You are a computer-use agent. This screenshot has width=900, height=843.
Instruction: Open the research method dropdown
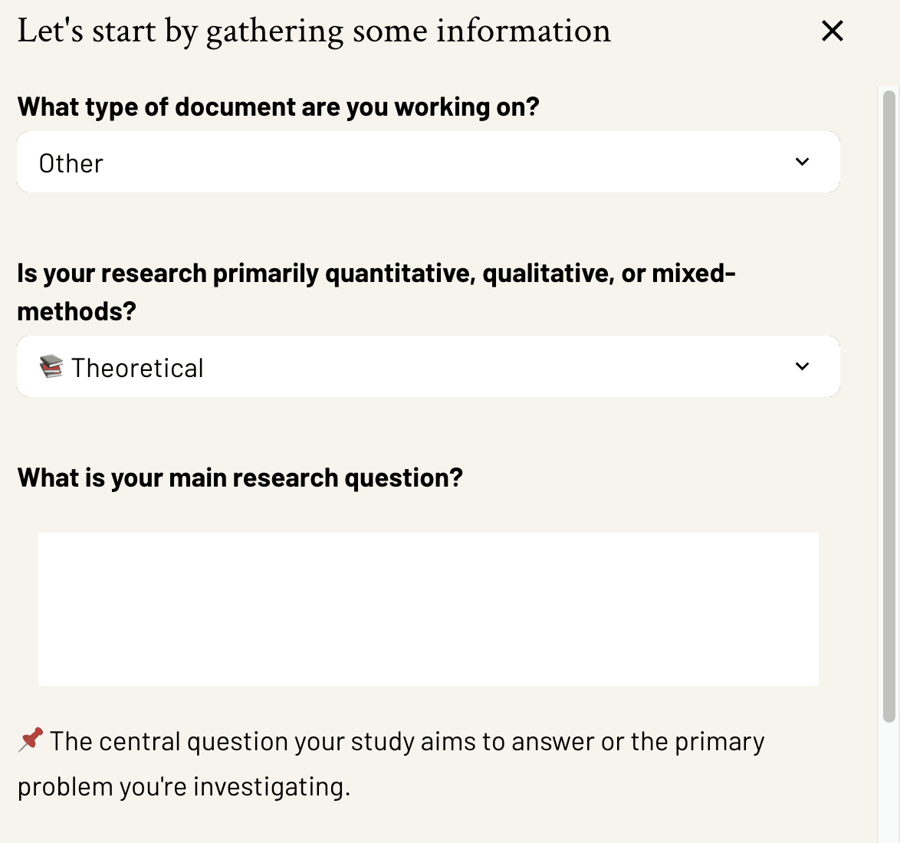429,366
